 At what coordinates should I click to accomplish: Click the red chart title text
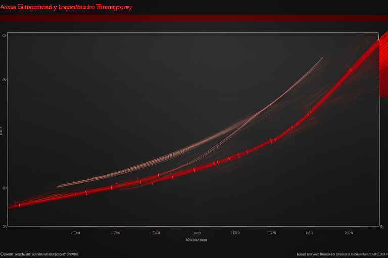[66, 8]
